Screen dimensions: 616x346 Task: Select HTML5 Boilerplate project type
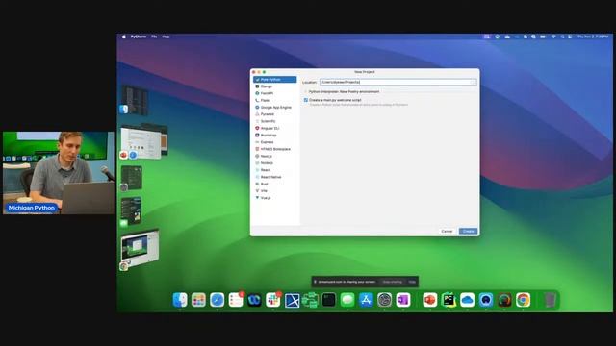pos(274,149)
